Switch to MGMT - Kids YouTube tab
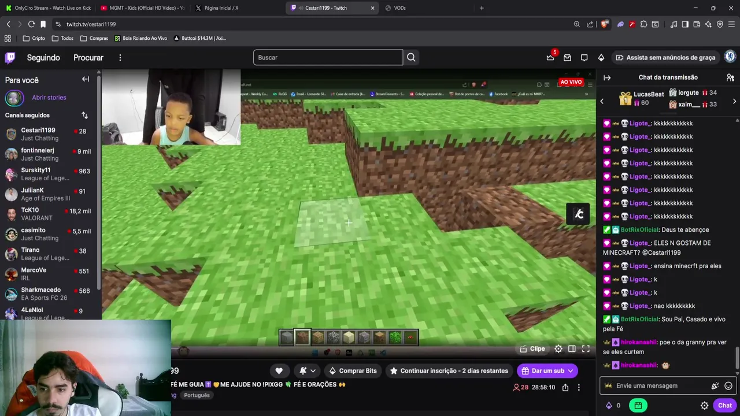The height and width of the screenshot is (416, 740). (x=142, y=8)
